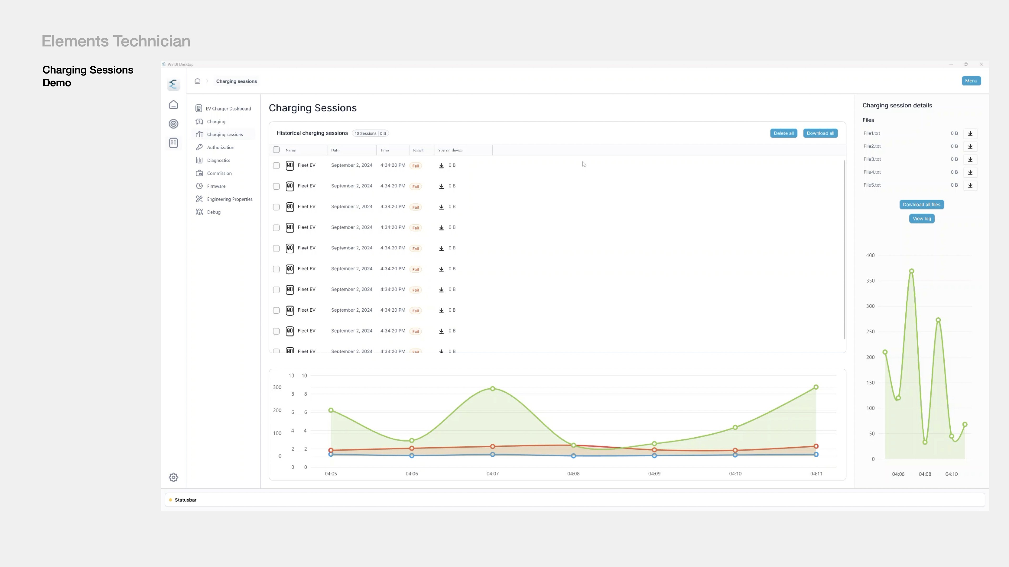
Task: Select the charger device icon in left rail
Action: [173, 143]
